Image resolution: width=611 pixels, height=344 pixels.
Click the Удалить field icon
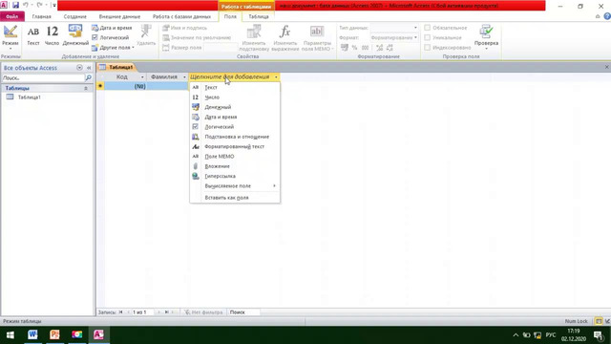(146, 32)
